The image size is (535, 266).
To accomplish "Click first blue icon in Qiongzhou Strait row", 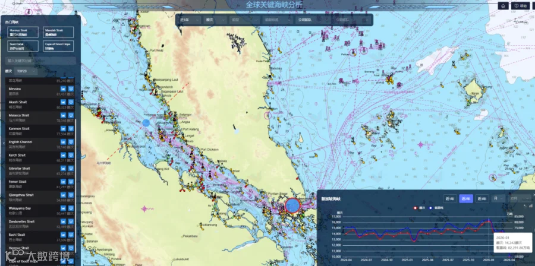I will (63, 195).
